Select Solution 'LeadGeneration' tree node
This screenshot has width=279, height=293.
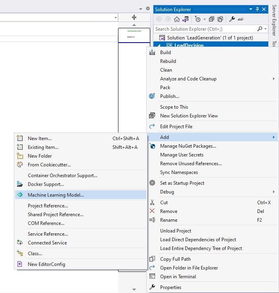tap(210, 38)
